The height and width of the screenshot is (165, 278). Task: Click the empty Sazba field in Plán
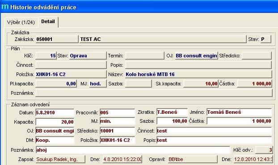(139, 84)
